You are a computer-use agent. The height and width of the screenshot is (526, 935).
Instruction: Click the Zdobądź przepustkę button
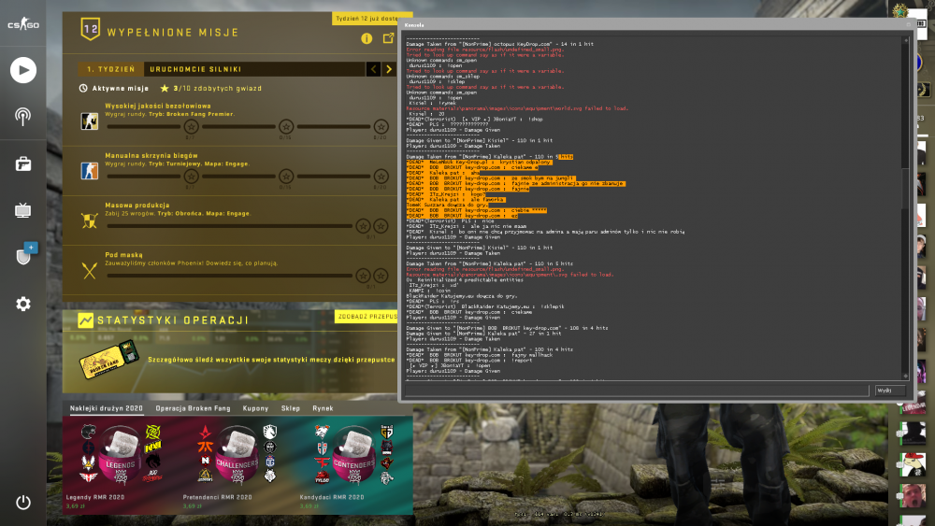click(x=367, y=317)
